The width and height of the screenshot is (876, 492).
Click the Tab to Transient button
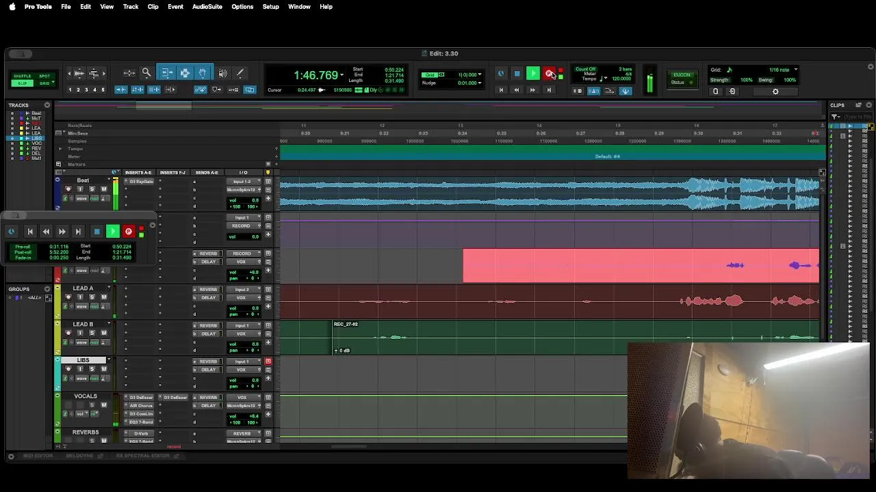(x=121, y=90)
